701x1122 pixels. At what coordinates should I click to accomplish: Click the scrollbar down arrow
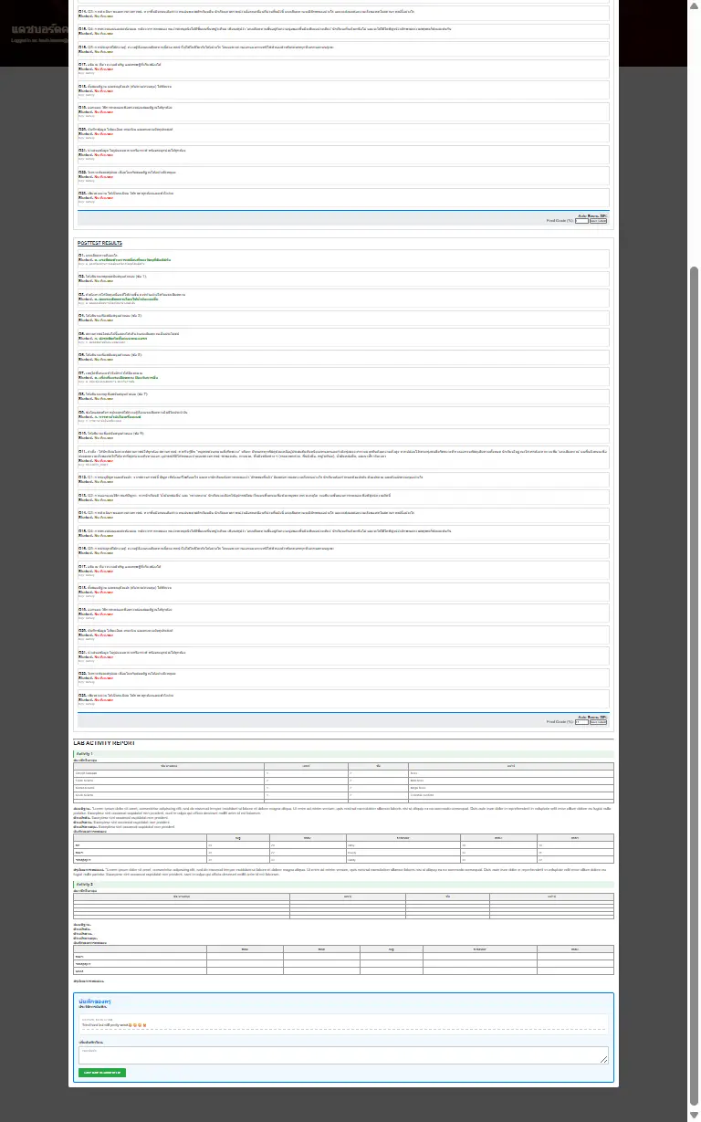click(x=694, y=1115)
